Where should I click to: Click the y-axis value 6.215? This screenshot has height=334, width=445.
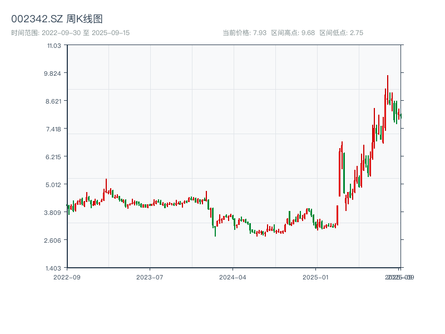(53, 157)
